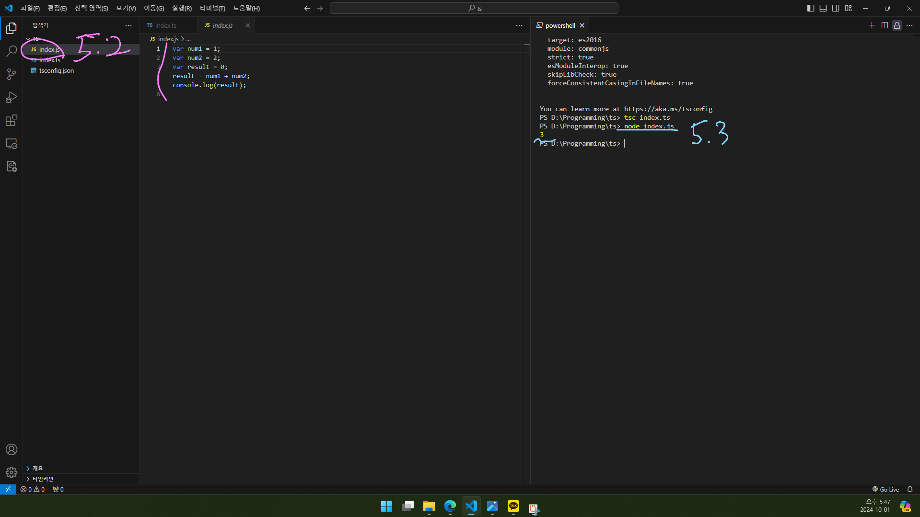The width and height of the screenshot is (920, 517).
Task: Click the result = num1 + num2 line
Action: click(x=211, y=76)
